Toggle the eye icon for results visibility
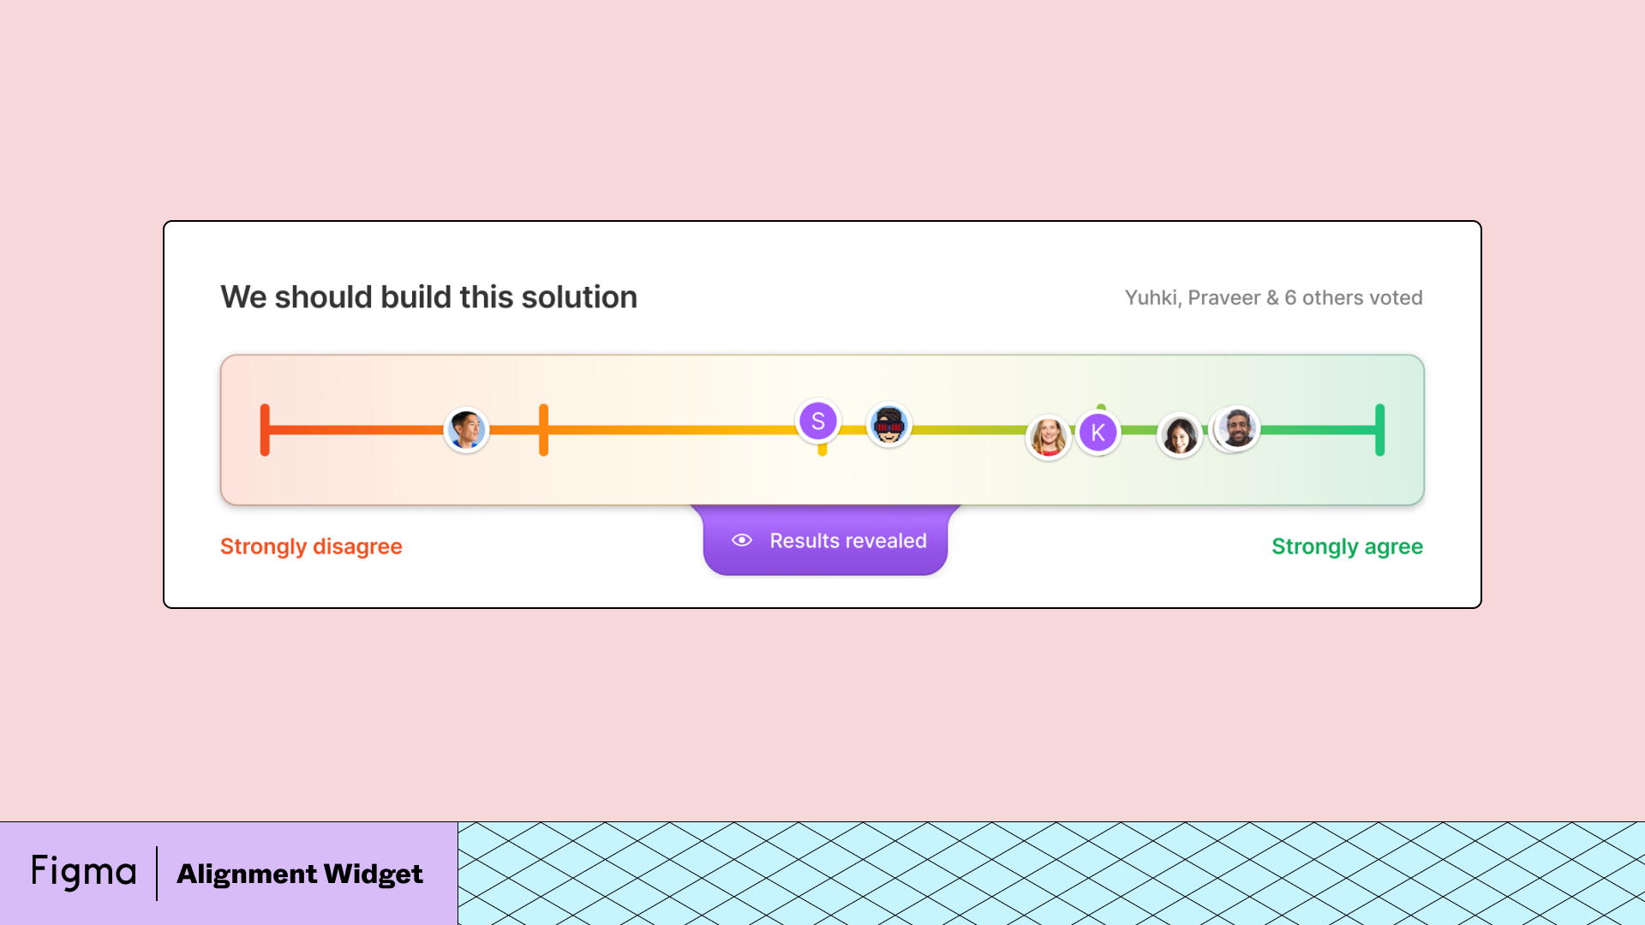1645x925 pixels. [x=742, y=540]
